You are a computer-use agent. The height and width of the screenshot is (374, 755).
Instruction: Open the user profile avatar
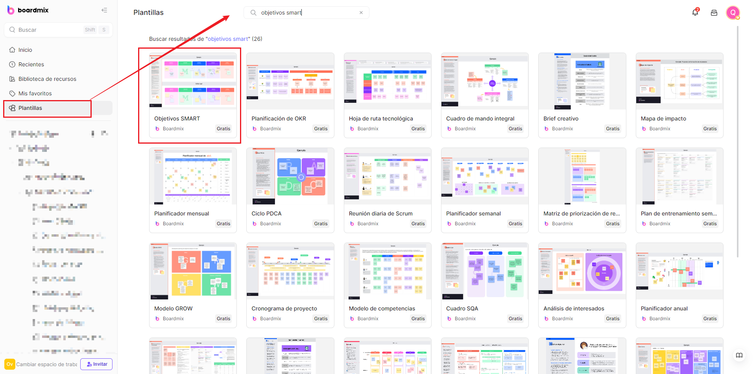pos(733,13)
